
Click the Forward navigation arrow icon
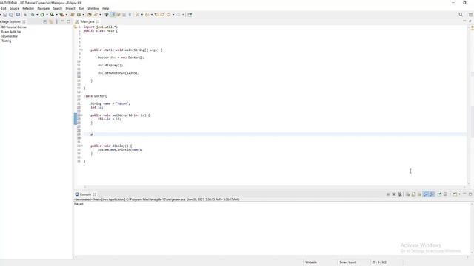coord(178,15)
